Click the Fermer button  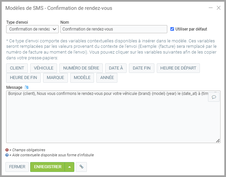(17, 167)
